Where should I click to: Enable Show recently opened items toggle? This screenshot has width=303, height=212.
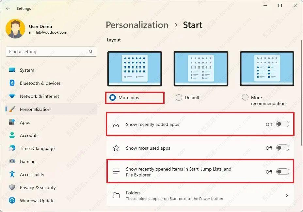(x=283, y=172)
